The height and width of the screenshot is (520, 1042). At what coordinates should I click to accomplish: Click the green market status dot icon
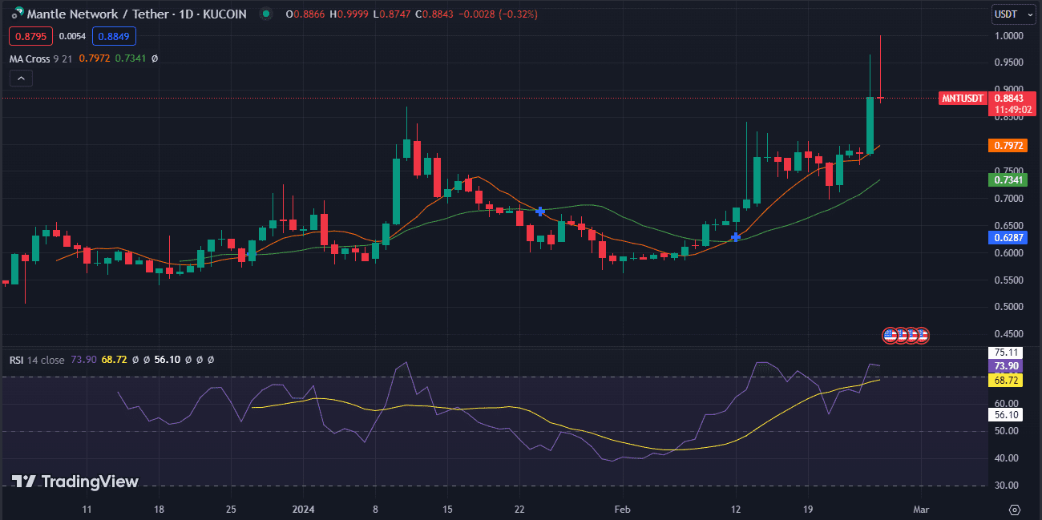265,14
